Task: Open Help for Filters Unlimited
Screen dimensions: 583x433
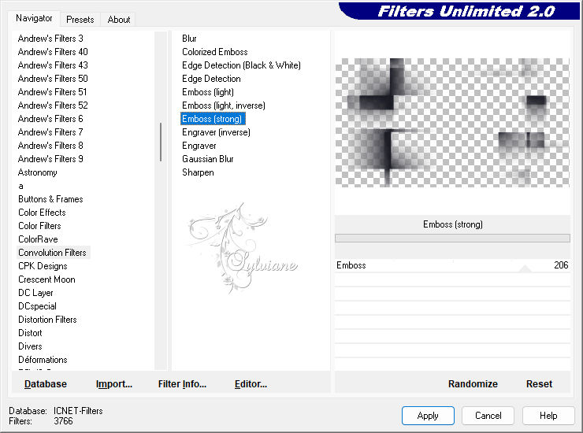Action: (x=548, y=416)
